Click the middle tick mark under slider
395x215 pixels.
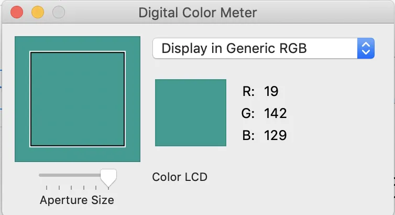click(x=71, y=187)
